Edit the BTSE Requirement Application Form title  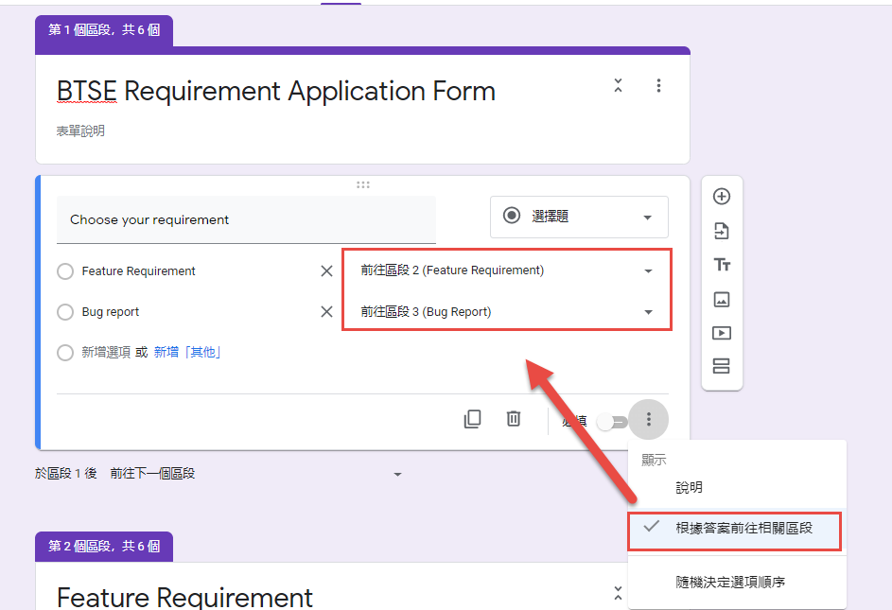[x=276, y=91]
